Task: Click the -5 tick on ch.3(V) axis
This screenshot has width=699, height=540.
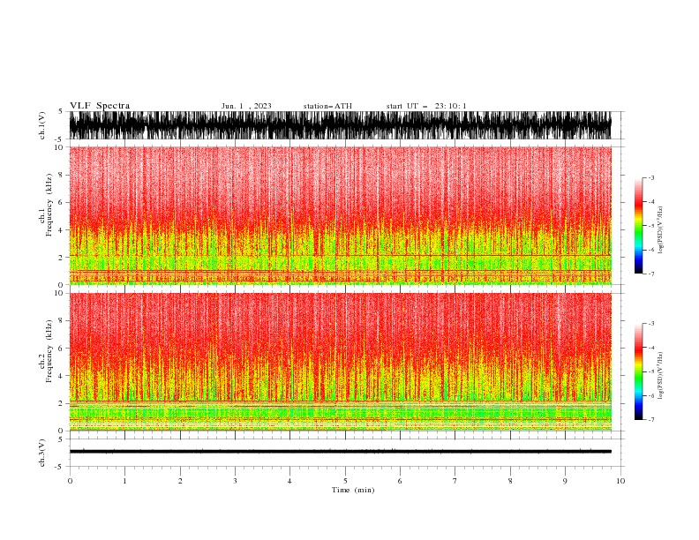Action: point(59,467)
